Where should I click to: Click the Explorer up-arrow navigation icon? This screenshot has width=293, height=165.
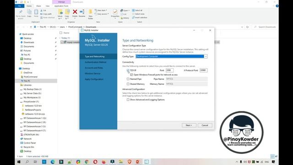pos(31,27)
